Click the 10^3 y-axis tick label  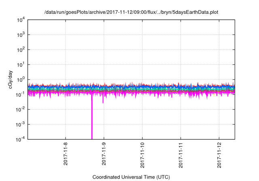(x=21, y=35)
